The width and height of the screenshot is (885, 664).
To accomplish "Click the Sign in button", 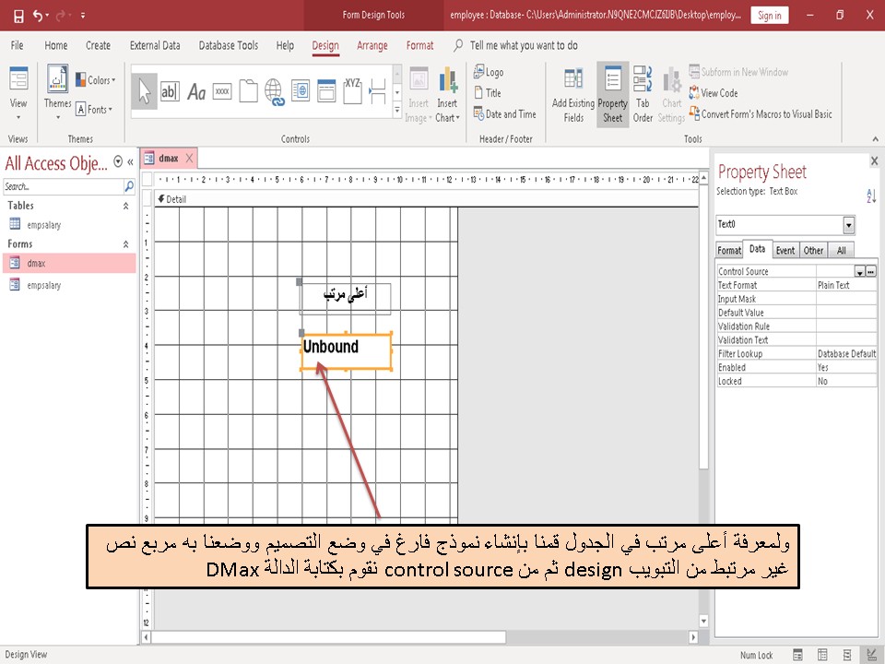I will coord(769,16).
